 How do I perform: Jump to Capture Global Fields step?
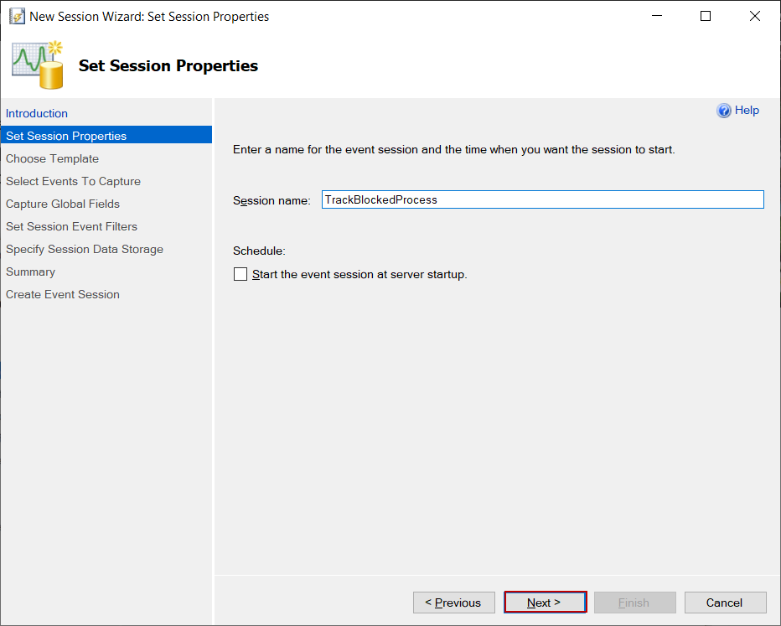click(x=63, y=204)
